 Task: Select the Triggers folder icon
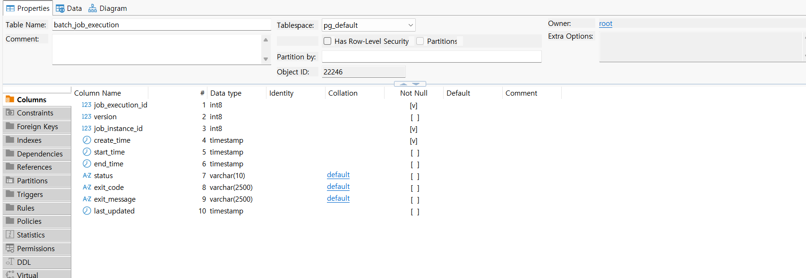click(10, 194)
